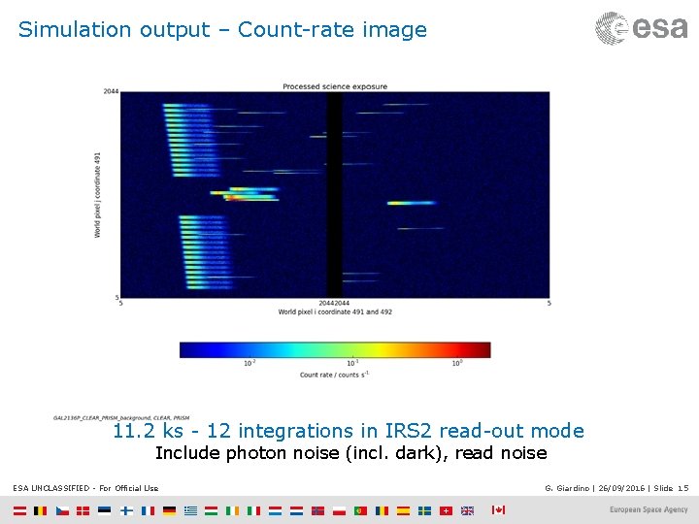Click the 'G. Giardino | 26/09/2016 | Slide 15' footer text
The image size is (699, 524).
[x=616, y=488]
